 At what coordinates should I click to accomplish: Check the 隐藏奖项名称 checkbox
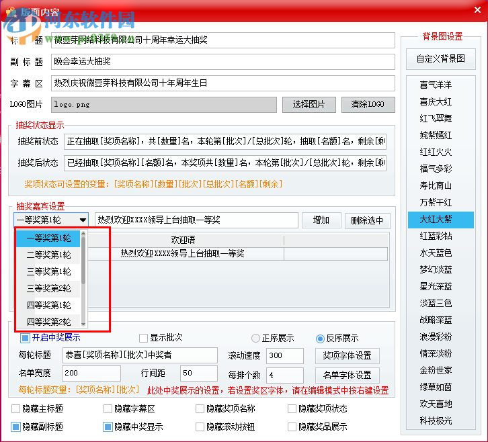click(200, 408)
